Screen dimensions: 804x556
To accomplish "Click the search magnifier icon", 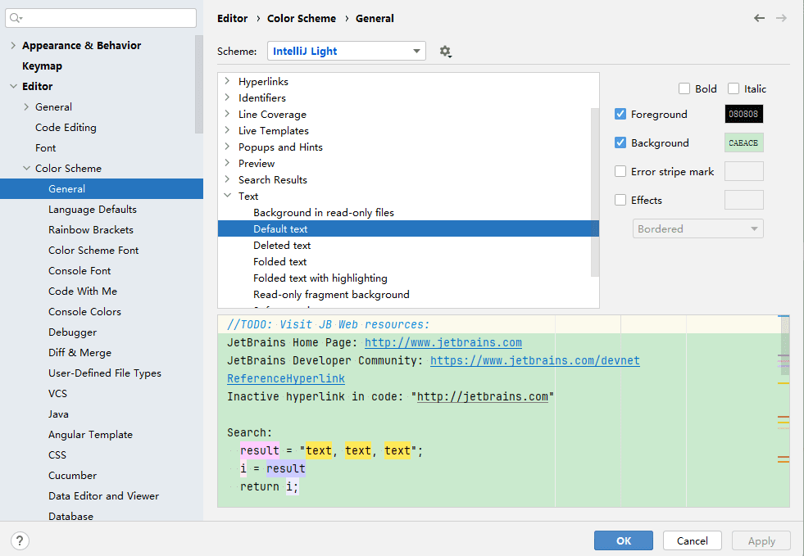I will [16, 18].
